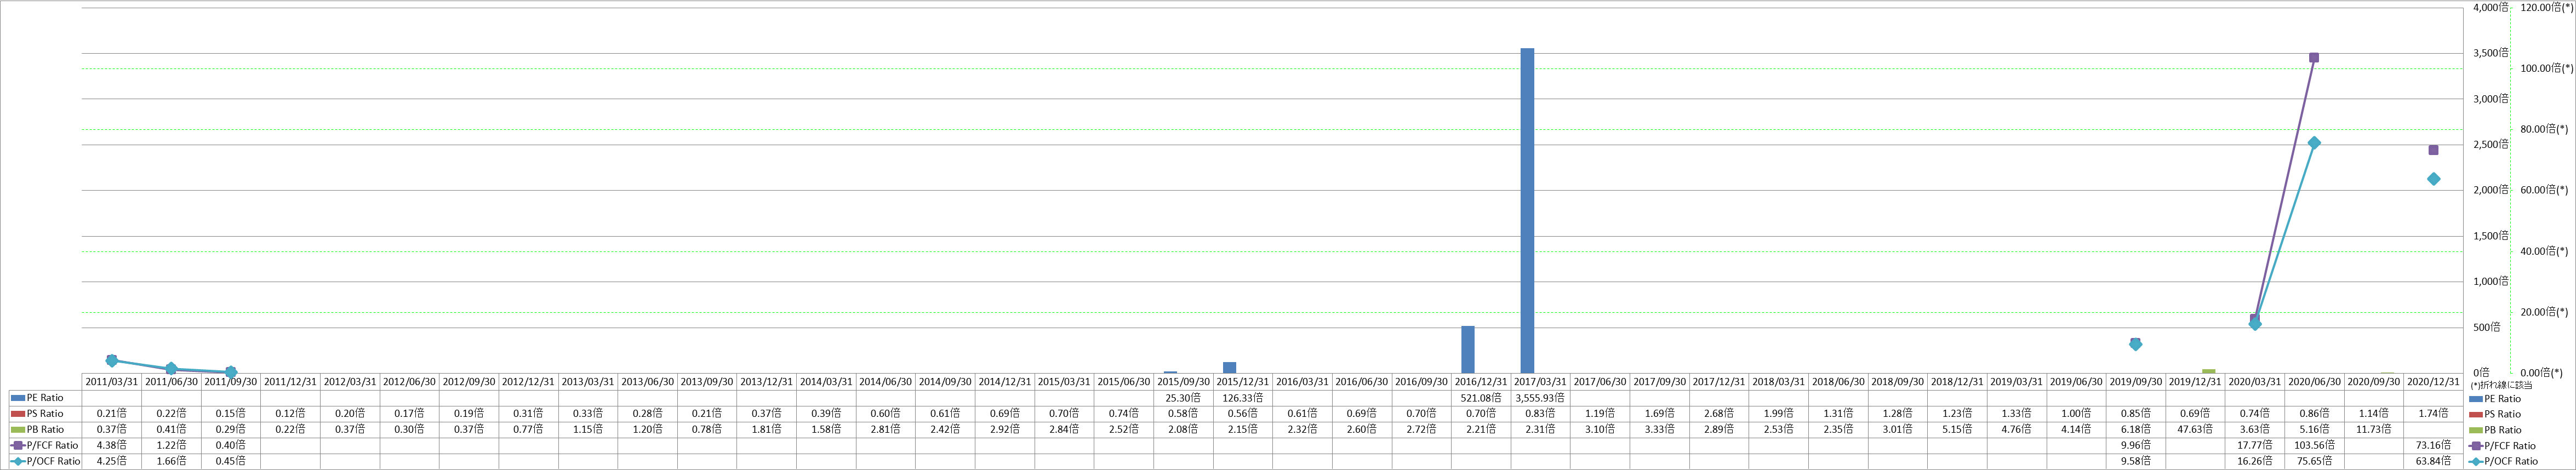Click the red PS Ratio swatch in right legend
The width and height of the screenshot is (2576, 470).
click(x=2476, y=414)
